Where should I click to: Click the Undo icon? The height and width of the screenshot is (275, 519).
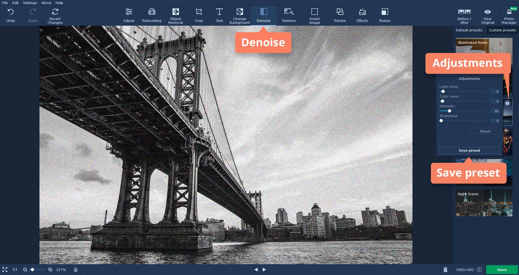pos(11,12)
